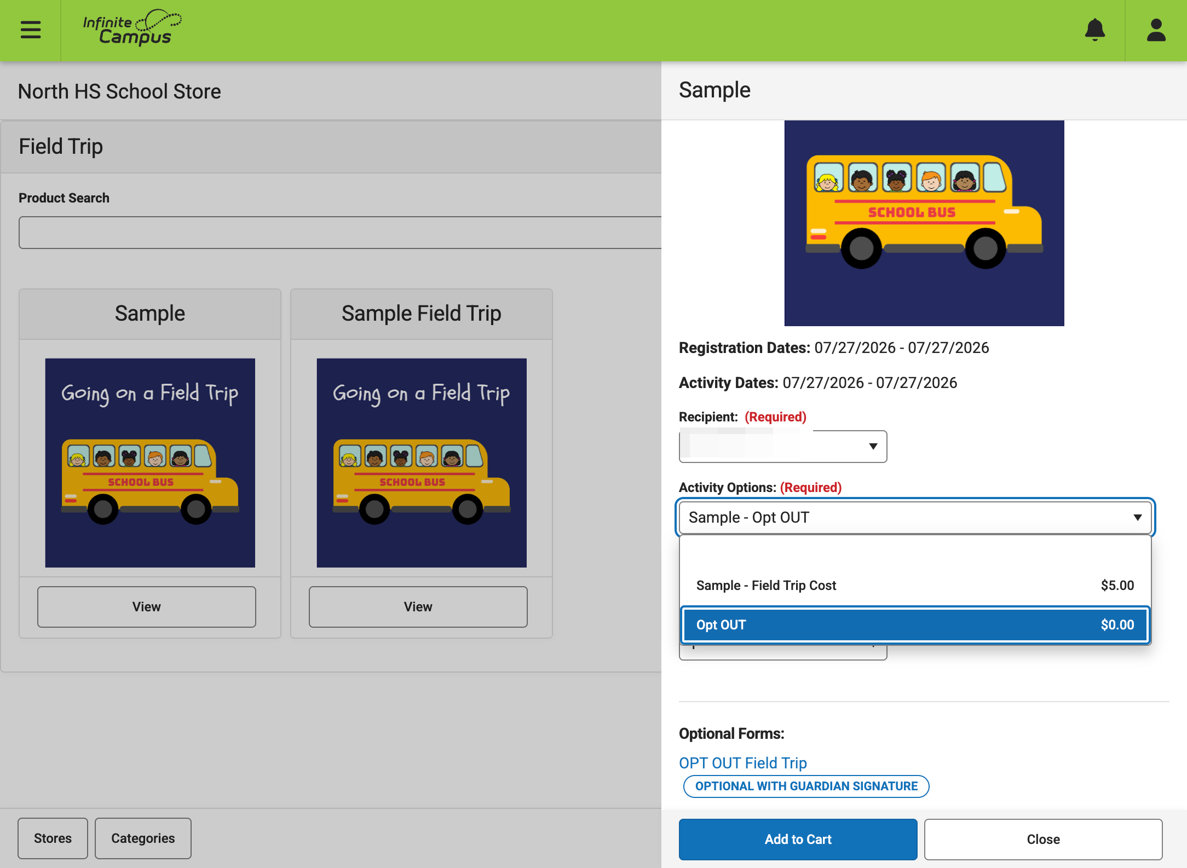Go to Stores
This screenshot has width=1187, height=868.
53,838
